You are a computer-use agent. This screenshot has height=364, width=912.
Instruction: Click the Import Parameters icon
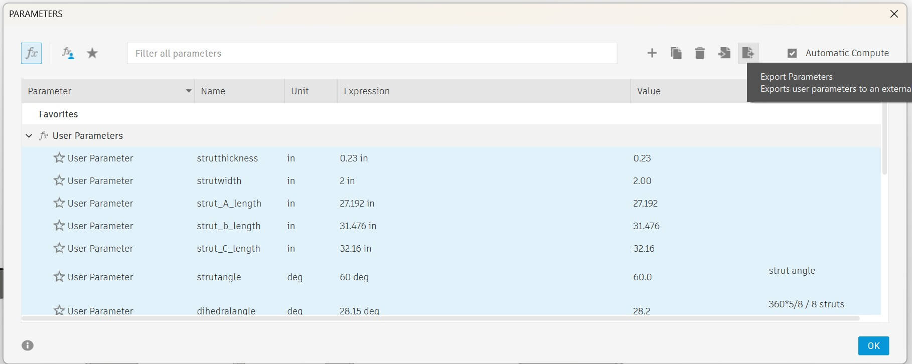[724, 53]
